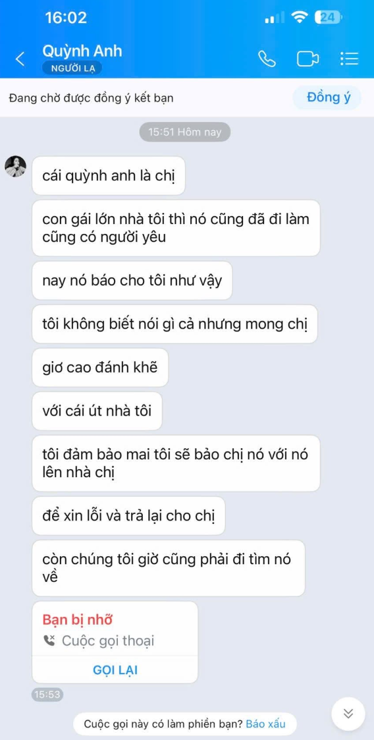Open the chat options list menu
The image size is (374, 740).
click(x=350, y=59)
